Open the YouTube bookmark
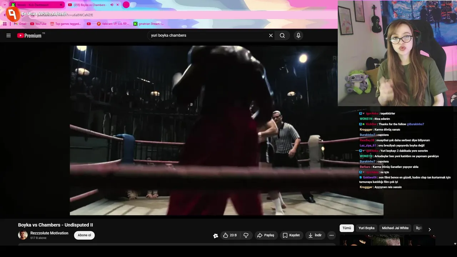 [x=38, y=24]
